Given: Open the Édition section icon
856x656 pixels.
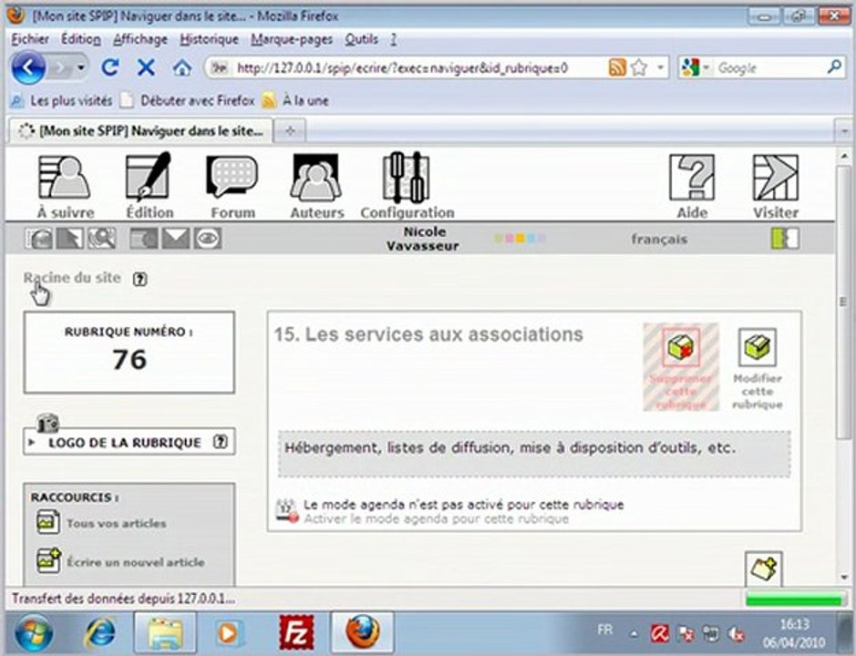Looking at the screenshot, I should click(149, 178).
